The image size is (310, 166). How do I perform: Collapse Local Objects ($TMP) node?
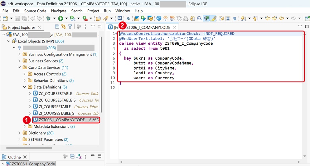pos(9,41)
